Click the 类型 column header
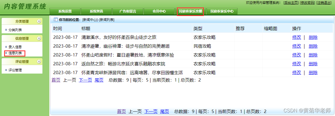335x116 pixels. [x=198, y=29]
